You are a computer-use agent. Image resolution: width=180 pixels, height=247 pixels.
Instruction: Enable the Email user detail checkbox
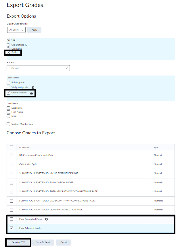click(x=8, y=116)
